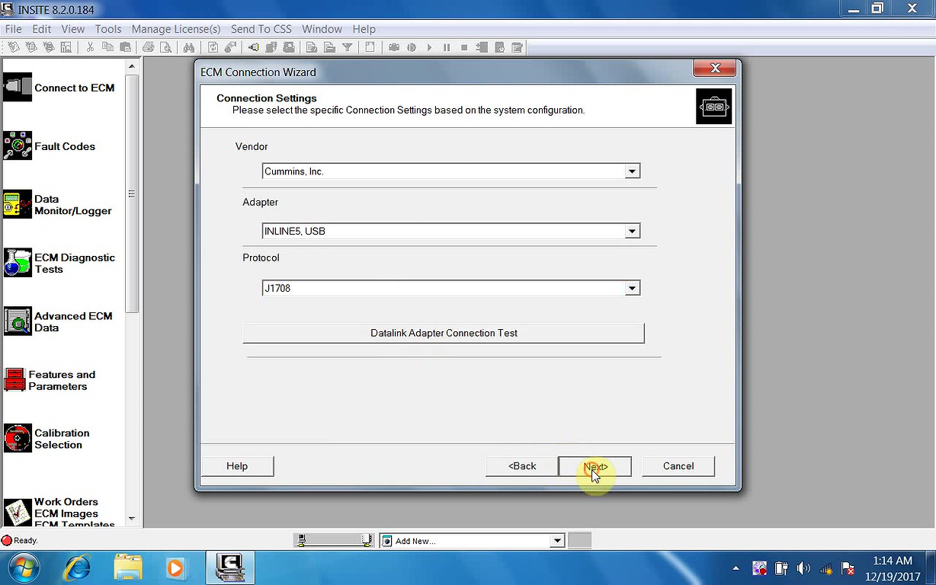936x585 pixels.
Task: Click the Find binoculars toolbar icon
Action: coord(189,47)
